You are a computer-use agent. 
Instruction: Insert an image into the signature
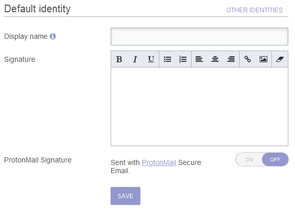point(263,59)
